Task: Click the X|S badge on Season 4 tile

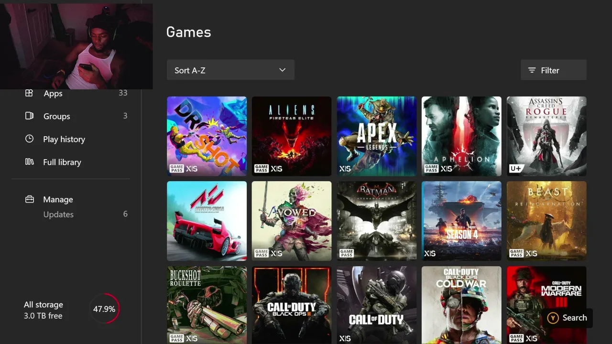Action: tap(430, 253)
